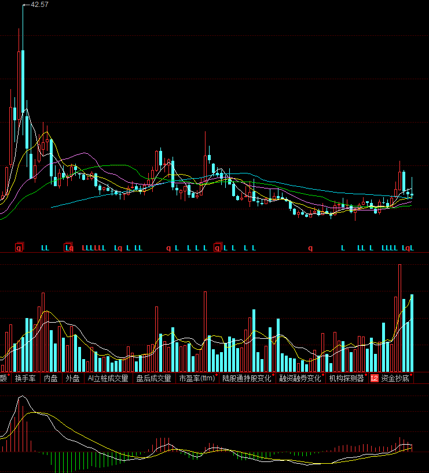
Task: Click the 42.57 high price label
Action: 39,5
